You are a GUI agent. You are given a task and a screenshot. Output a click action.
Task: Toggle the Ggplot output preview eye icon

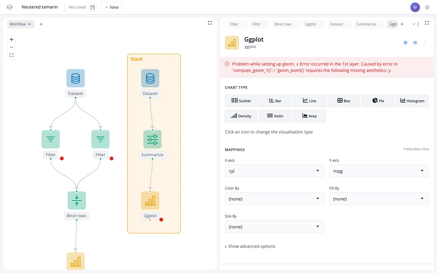(x=415, y=42)
